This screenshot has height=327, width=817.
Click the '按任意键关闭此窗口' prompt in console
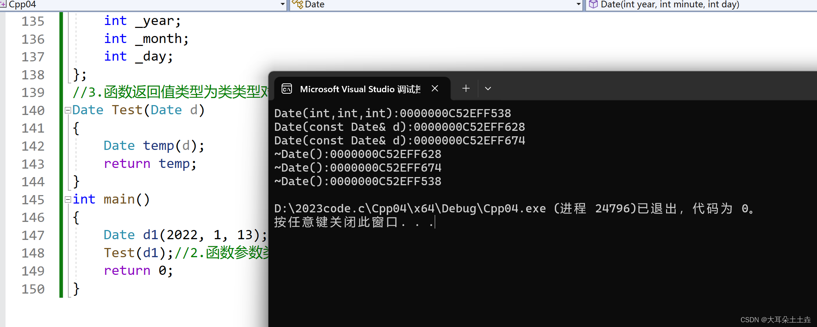(354, 222)
